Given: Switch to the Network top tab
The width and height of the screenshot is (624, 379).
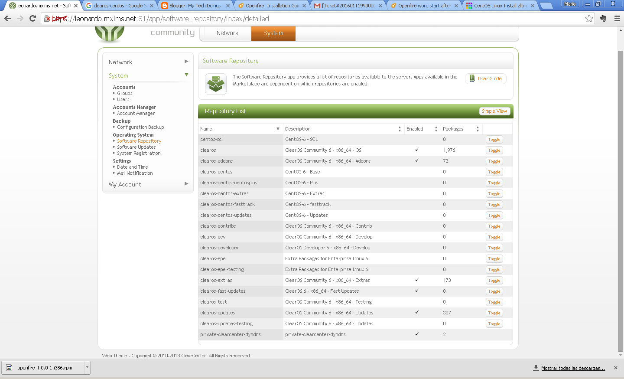Looking at the screenshot, I should click(227, 33).
